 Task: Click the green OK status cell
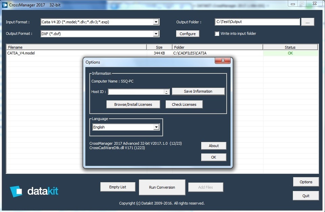[x=291, y=53]
